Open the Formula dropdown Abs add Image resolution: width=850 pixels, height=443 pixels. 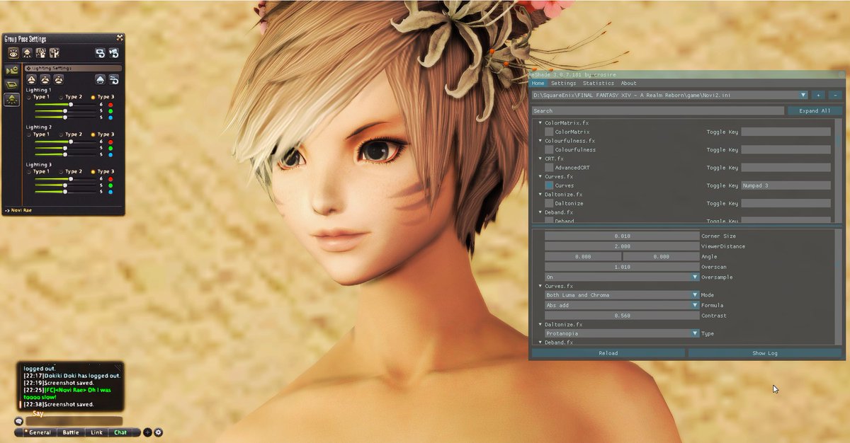[622, 306]
